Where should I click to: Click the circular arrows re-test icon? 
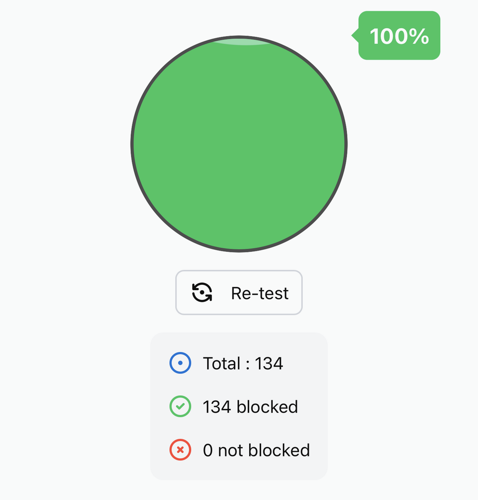(x=202, y=293)
